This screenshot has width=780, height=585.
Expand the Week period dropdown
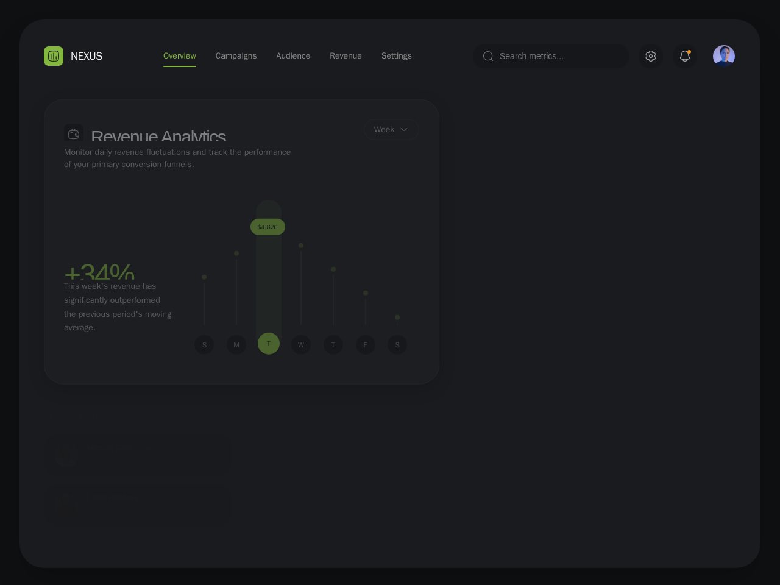point(391,129)
